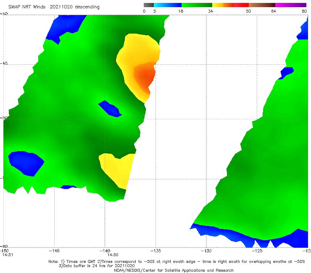Click the swath time label 14:50
The width and height of the screenshot is (311, 273).
[x=113, y=255]
